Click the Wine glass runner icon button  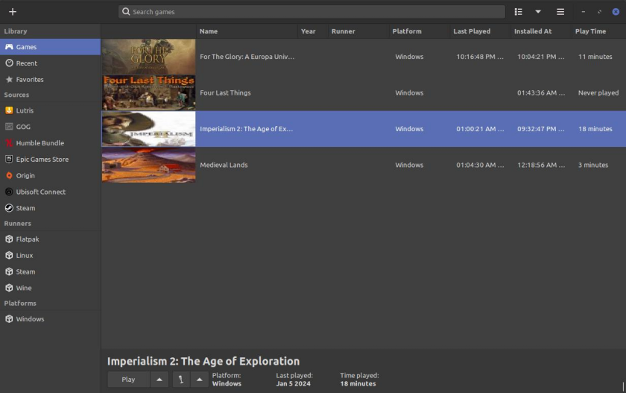click(x=181, y=380)
